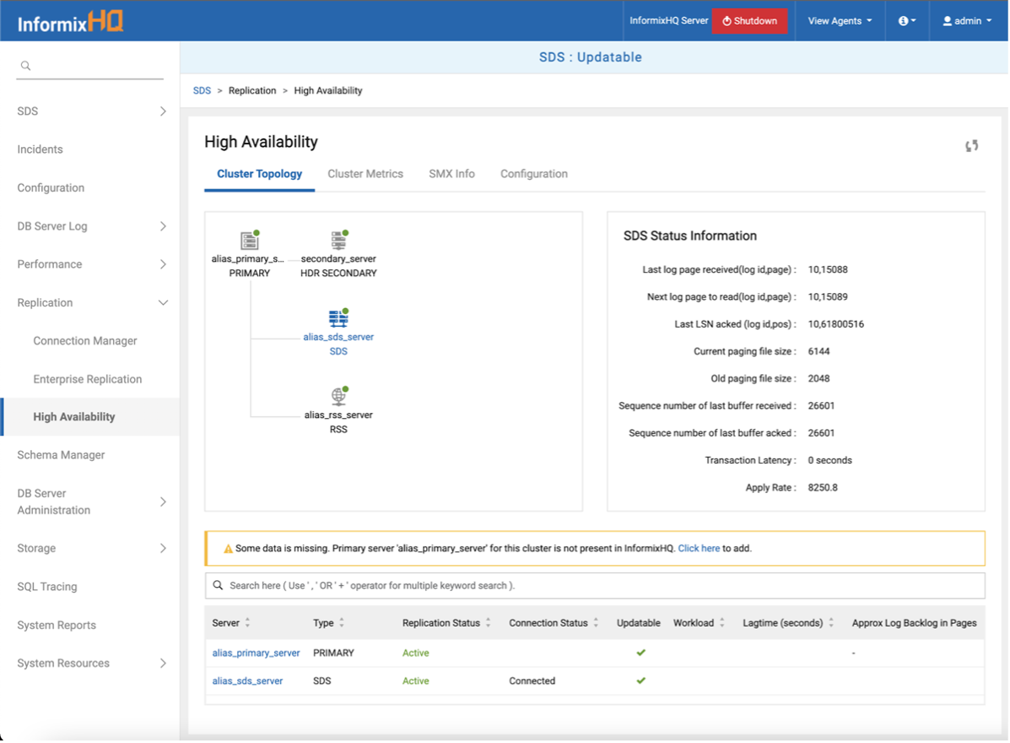Select the HDR secondary server icon
This screenshot has height=743, width=1010.
pos(338,241)
